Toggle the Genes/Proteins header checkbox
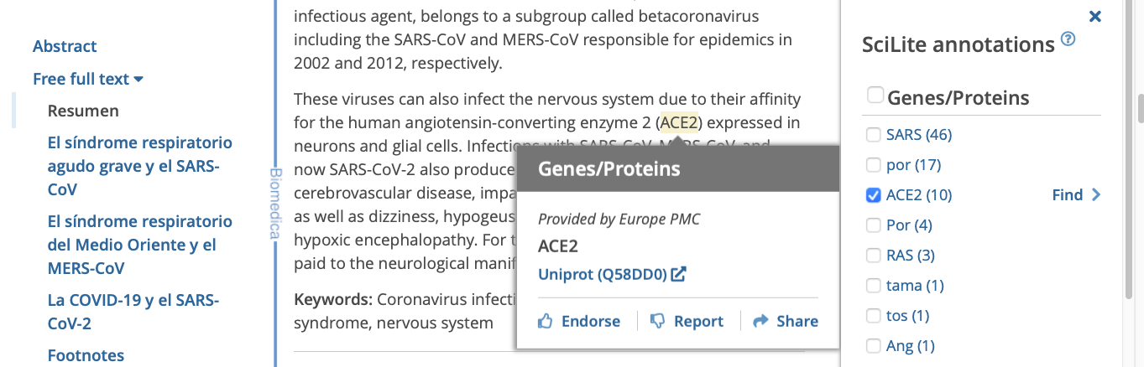 pos(875,96)
